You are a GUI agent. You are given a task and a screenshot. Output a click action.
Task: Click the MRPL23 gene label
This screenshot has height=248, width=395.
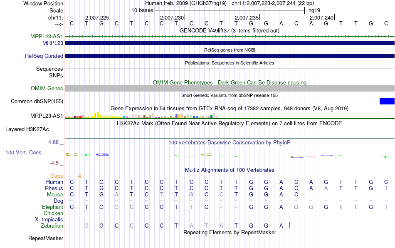[x=53, y=43]
